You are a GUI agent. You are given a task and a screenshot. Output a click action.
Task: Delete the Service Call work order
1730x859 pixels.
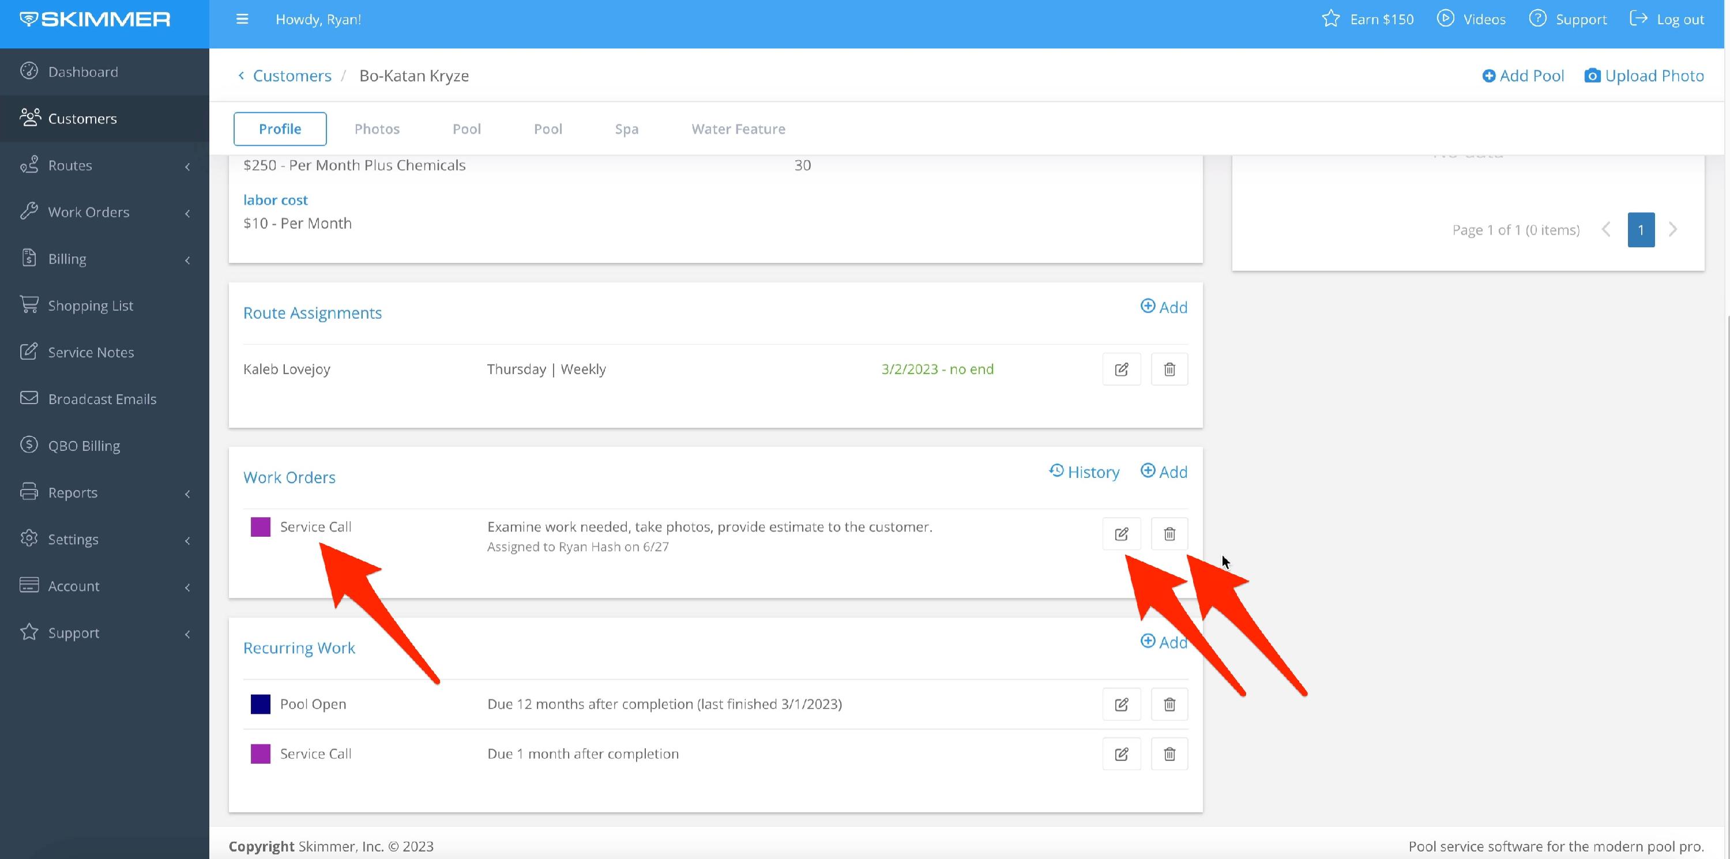click(1169, 534)
